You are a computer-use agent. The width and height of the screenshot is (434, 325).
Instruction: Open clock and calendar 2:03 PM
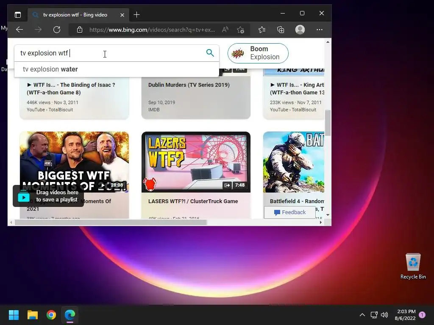coord(405,315)
